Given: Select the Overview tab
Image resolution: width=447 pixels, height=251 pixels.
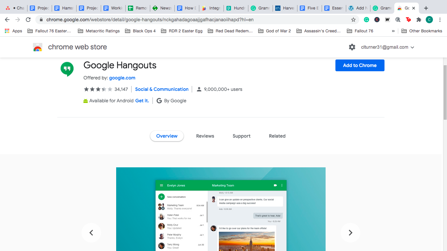Looking at the screenshot, I should pos(167,136).
